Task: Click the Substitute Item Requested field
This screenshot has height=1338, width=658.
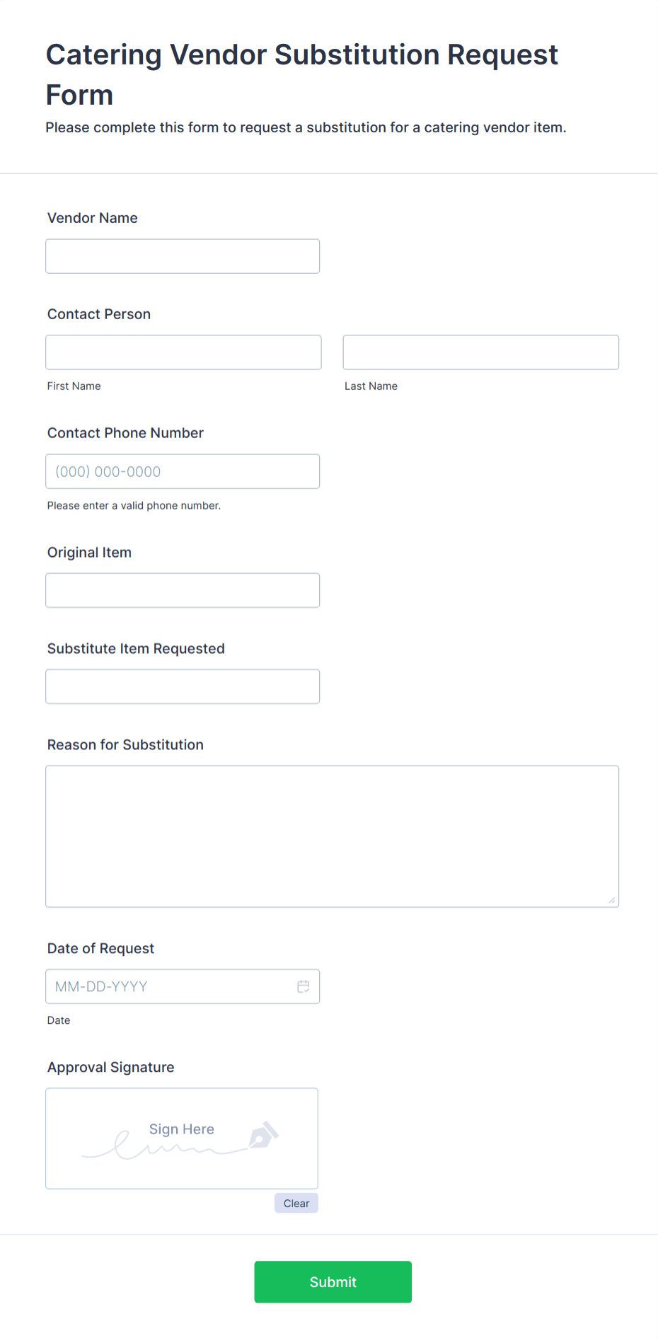Action: (x=182, y=686)
